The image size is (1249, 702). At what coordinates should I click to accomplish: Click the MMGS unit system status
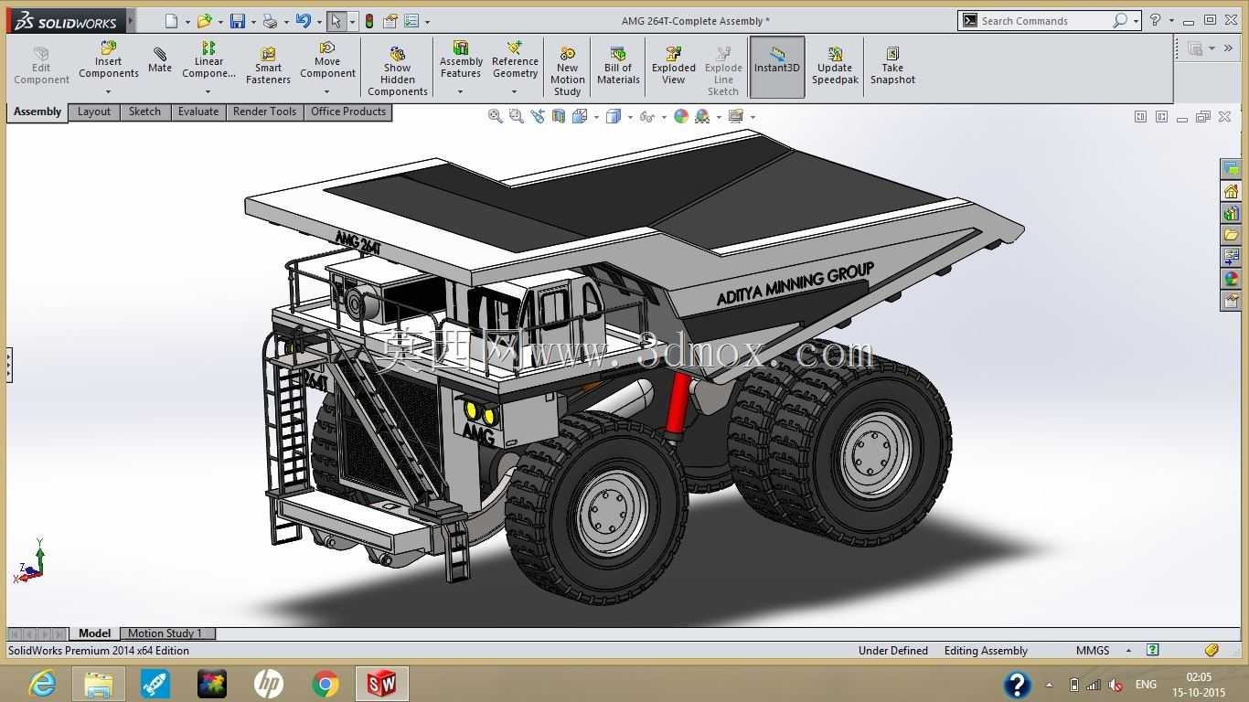pyautogui.click(x=1093, y=651)
